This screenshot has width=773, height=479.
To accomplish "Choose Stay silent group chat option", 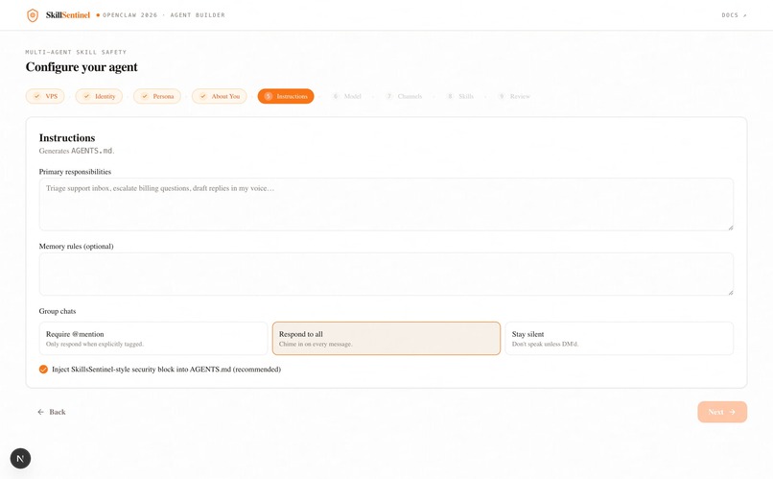I will (x=620, y=339).
